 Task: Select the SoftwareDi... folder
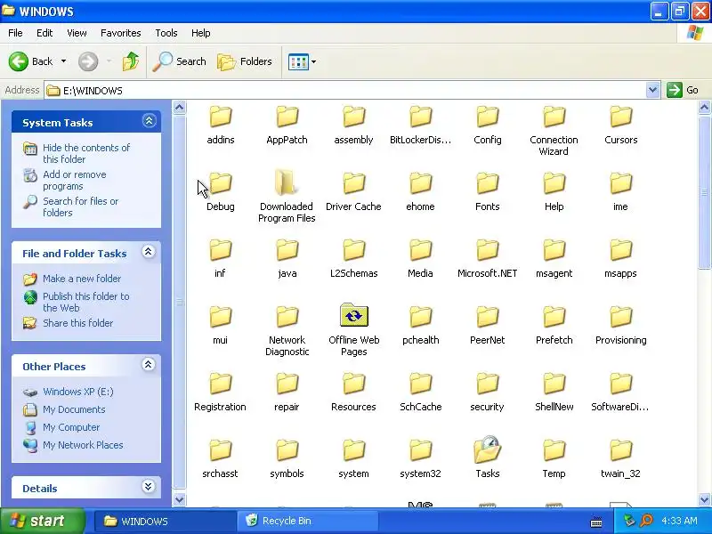tap(620, 391)
